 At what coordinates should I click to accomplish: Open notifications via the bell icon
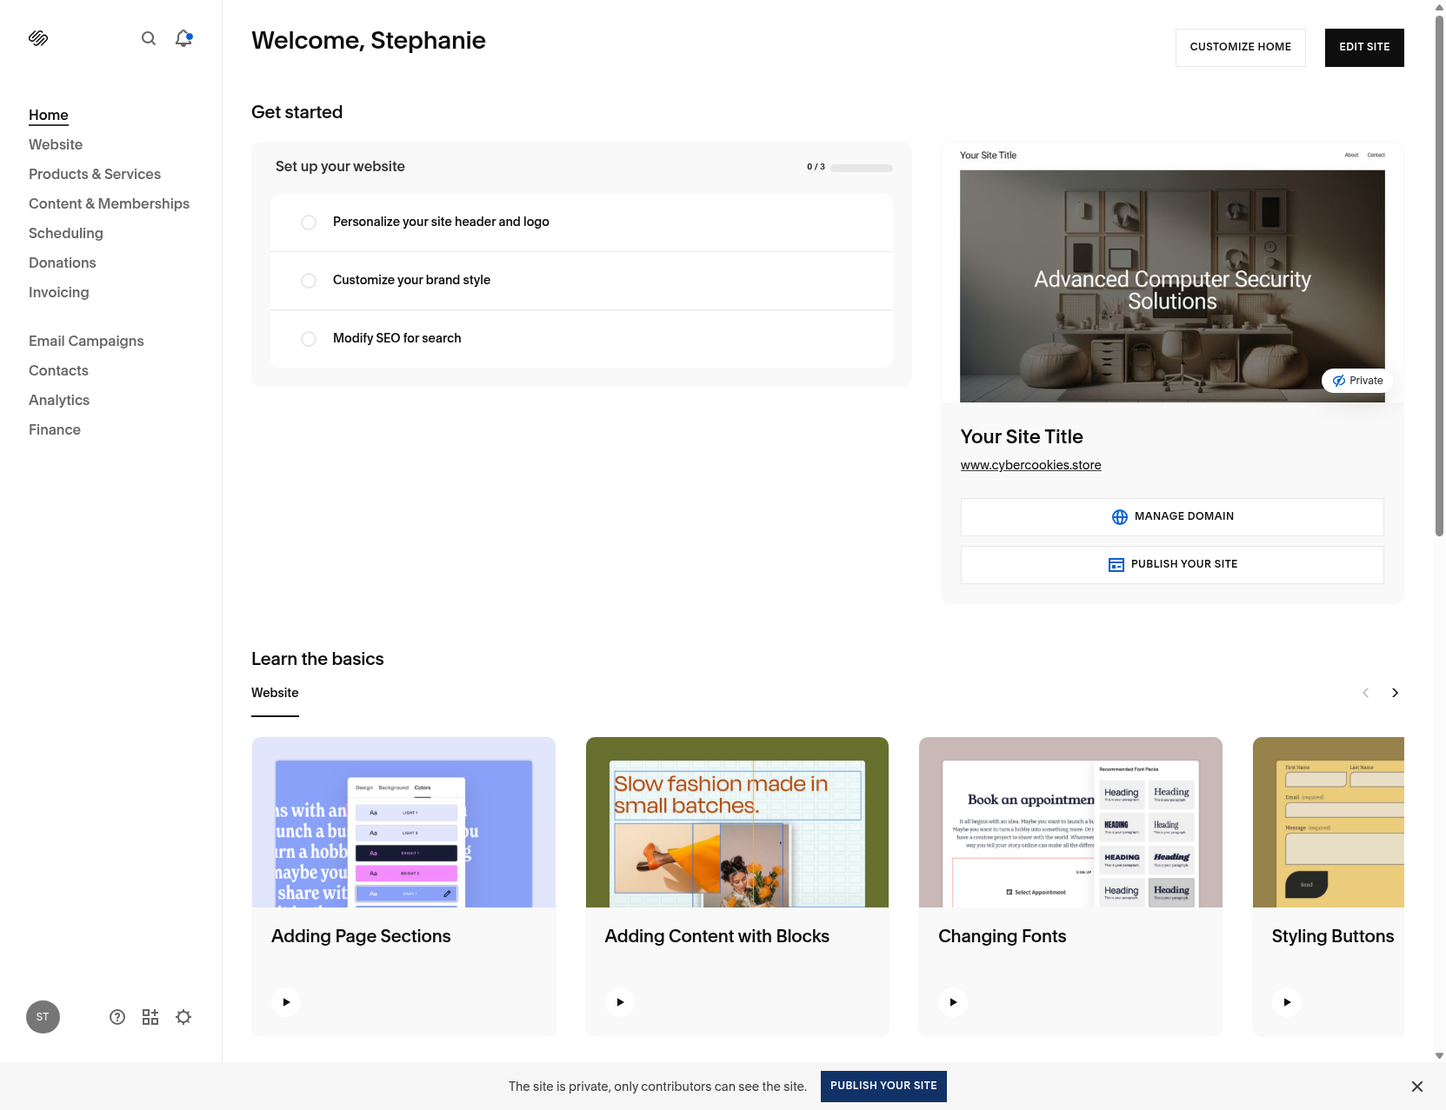click(x=183, y=38)
